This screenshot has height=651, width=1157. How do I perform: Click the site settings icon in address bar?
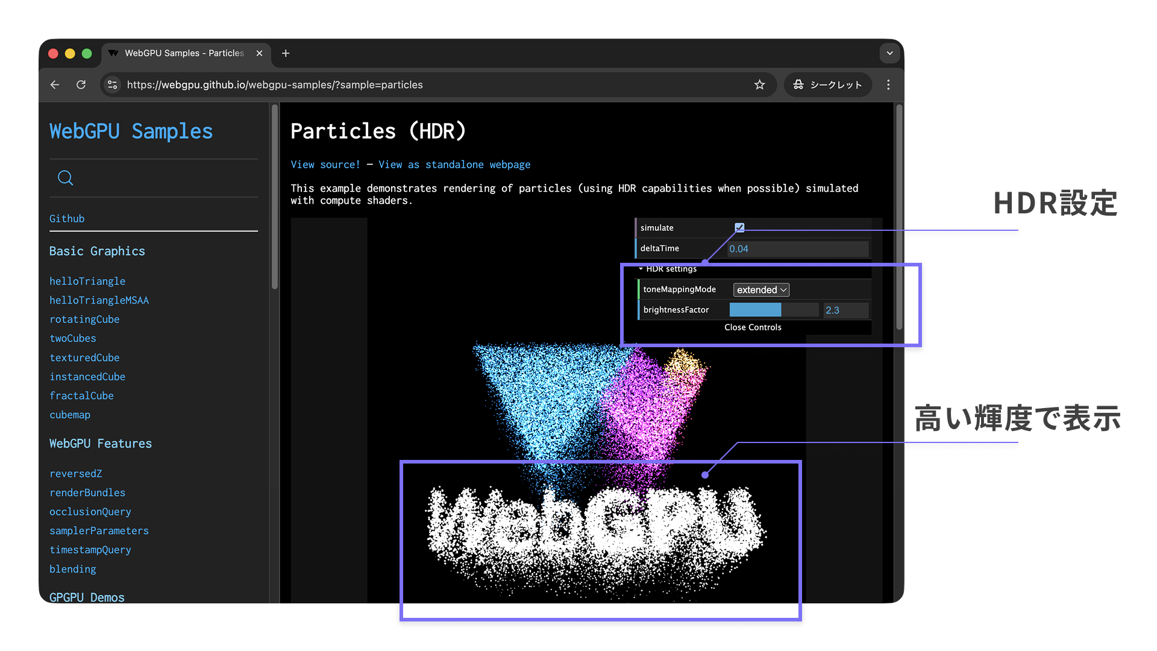[113, 85]
